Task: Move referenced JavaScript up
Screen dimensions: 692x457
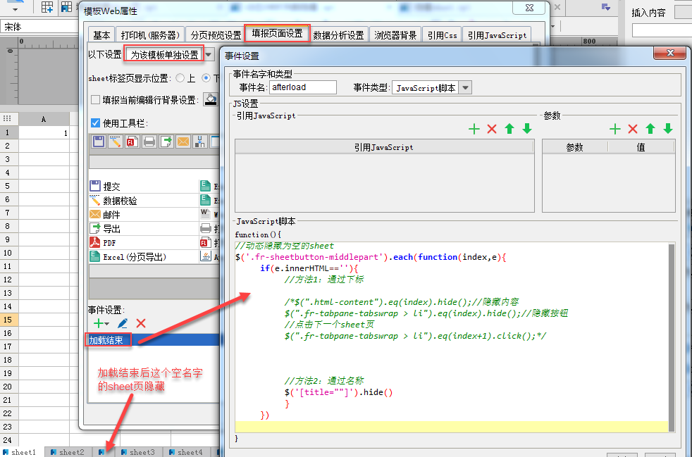Action: click(509, 129)
